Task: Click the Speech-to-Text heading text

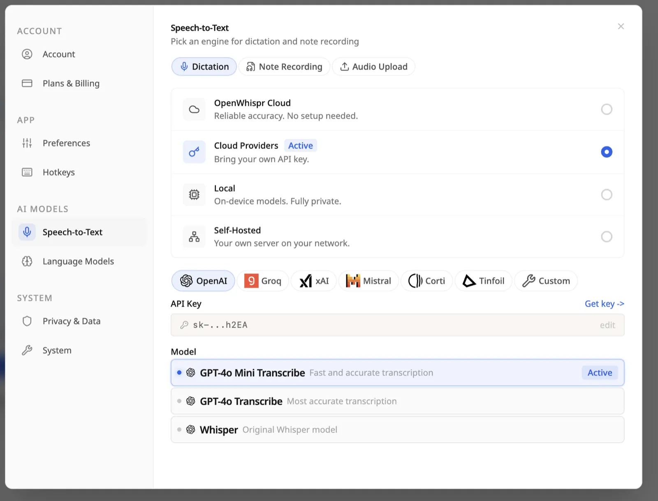Action: point(199,28)
